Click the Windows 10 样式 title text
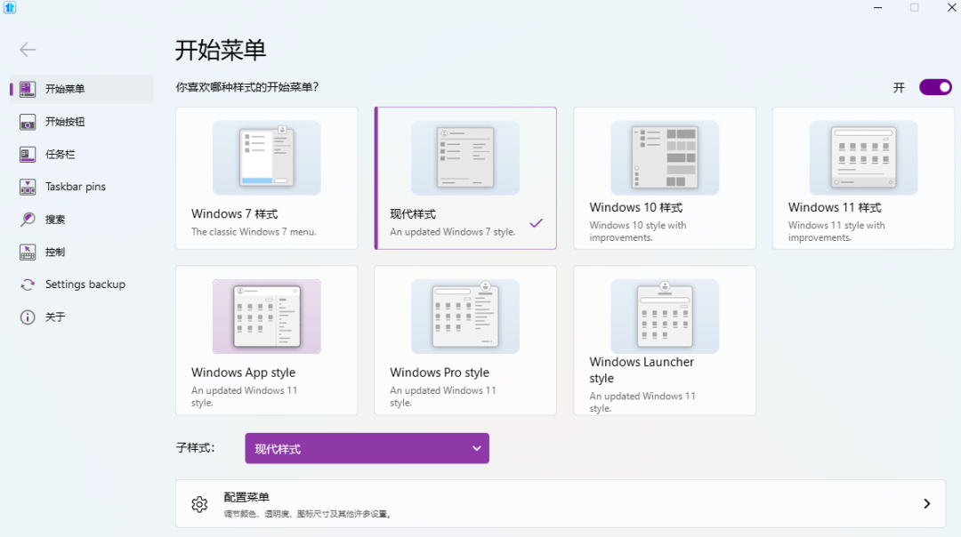Viewport: 961px width, 537px height. point(635,207)
